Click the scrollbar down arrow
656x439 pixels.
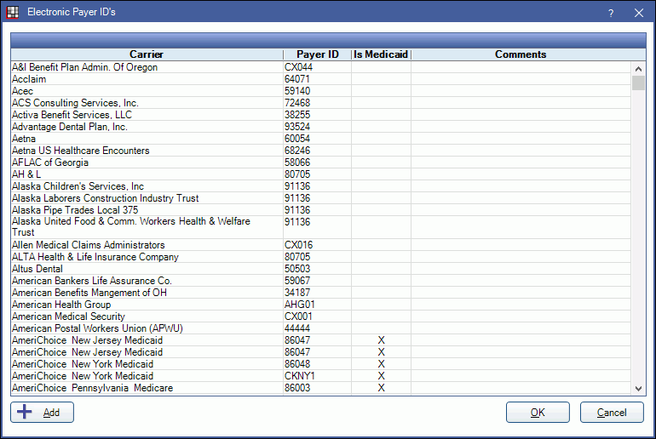click(x=638, y=389)
